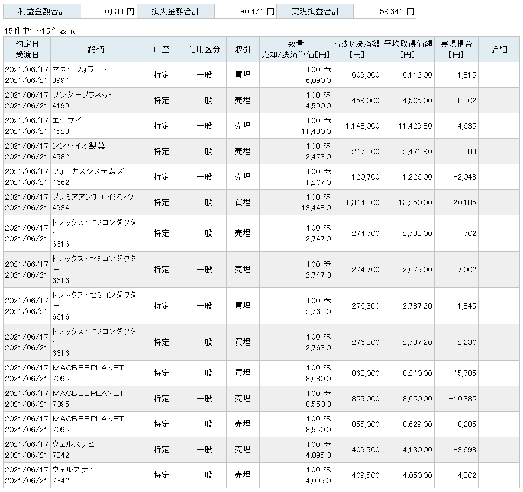Click 特定 in the エーザイ row

coord(162,126)
